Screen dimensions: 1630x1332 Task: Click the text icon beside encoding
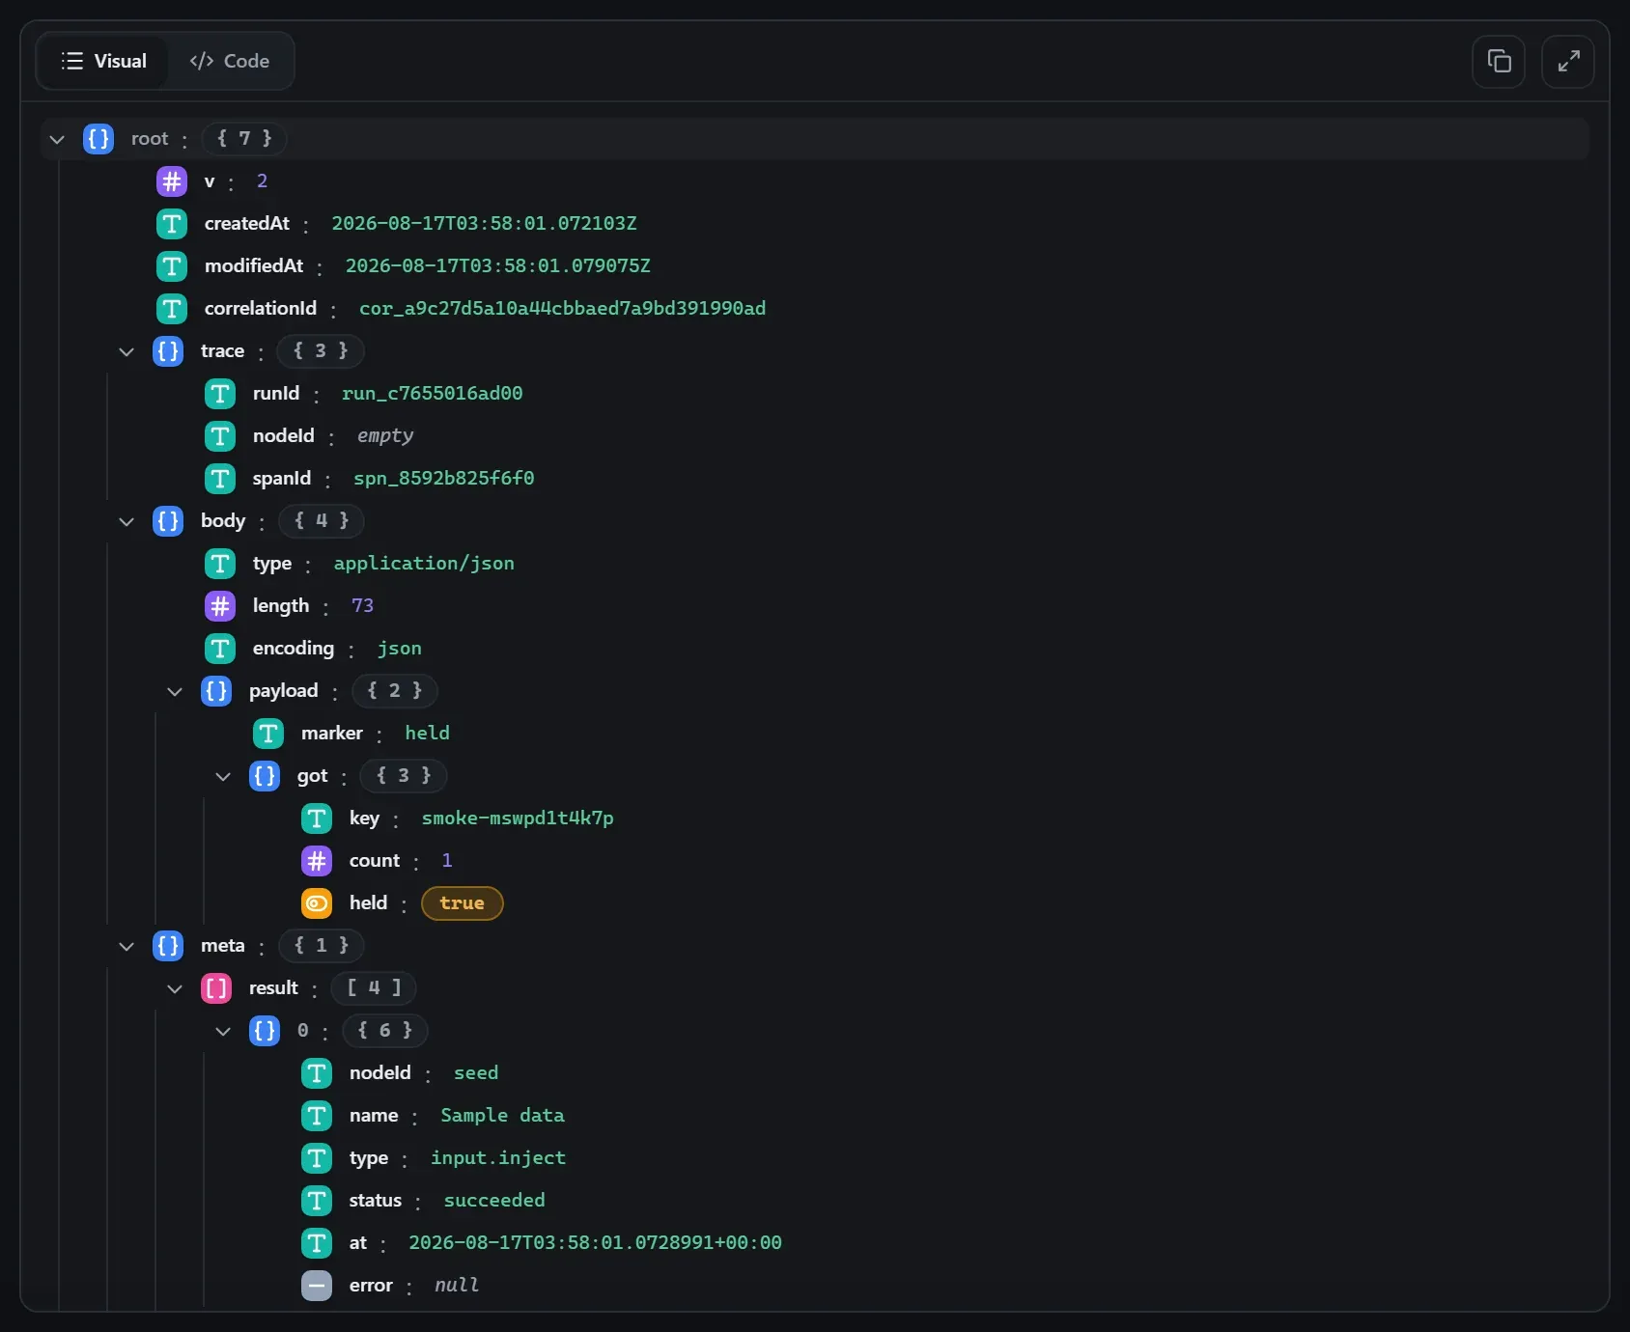(220, 649)
